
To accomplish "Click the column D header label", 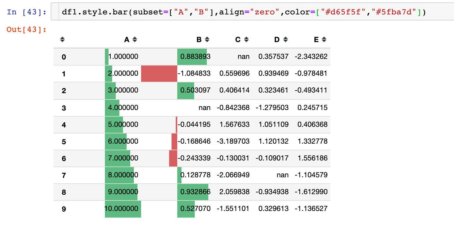I will tap(277, 39).
